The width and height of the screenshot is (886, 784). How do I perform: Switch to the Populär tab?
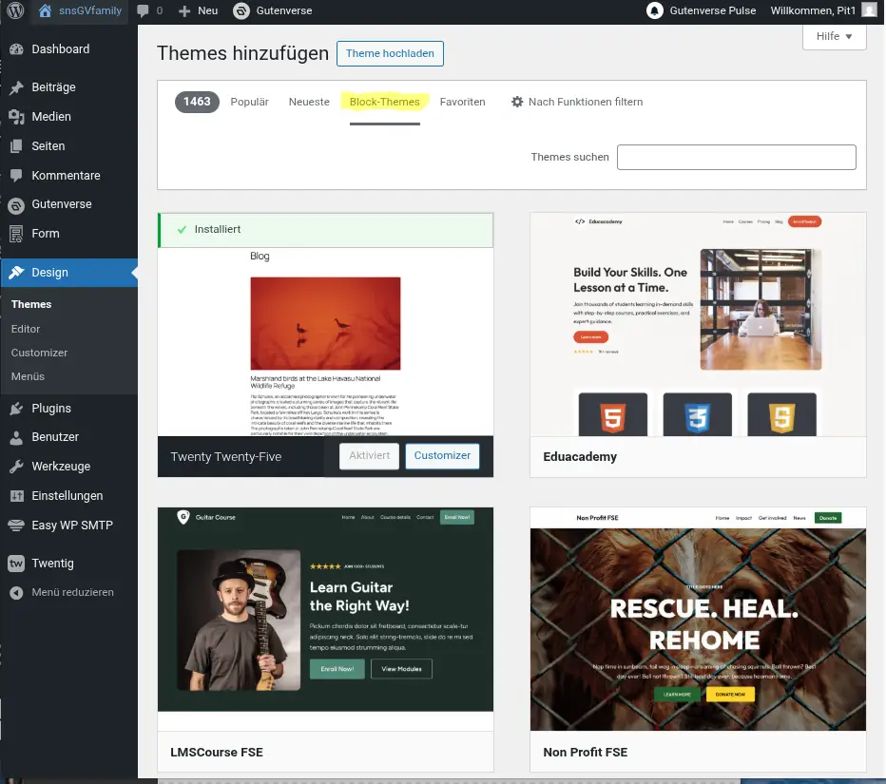point(249,102)
